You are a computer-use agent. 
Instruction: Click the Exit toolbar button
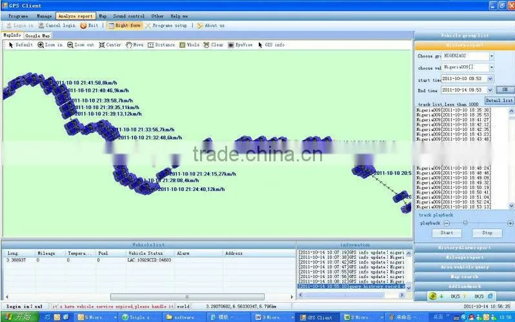point(89,25)
